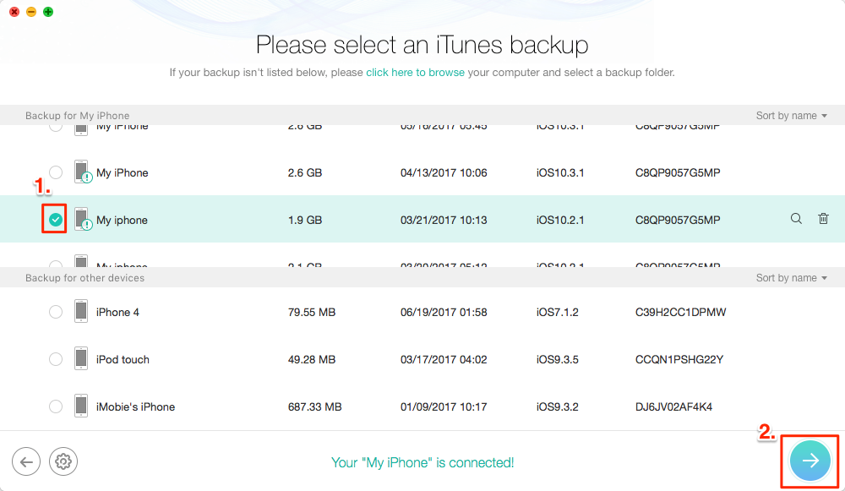Delete the selected backup with trash icon
The width and height of the screenshot is (845, 491).
[823, 219]
